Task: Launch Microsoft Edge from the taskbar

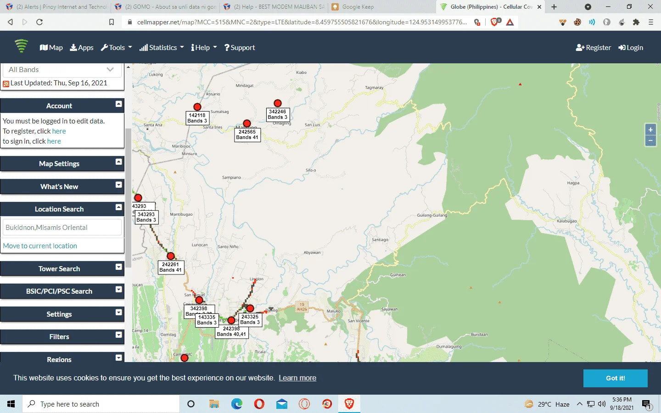Action: coord(237,404)
